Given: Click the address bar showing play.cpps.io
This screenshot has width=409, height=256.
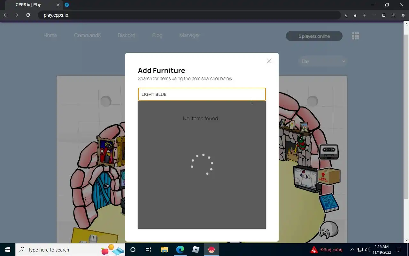Looking at the screenshot, I should click(x=189, y=15).
